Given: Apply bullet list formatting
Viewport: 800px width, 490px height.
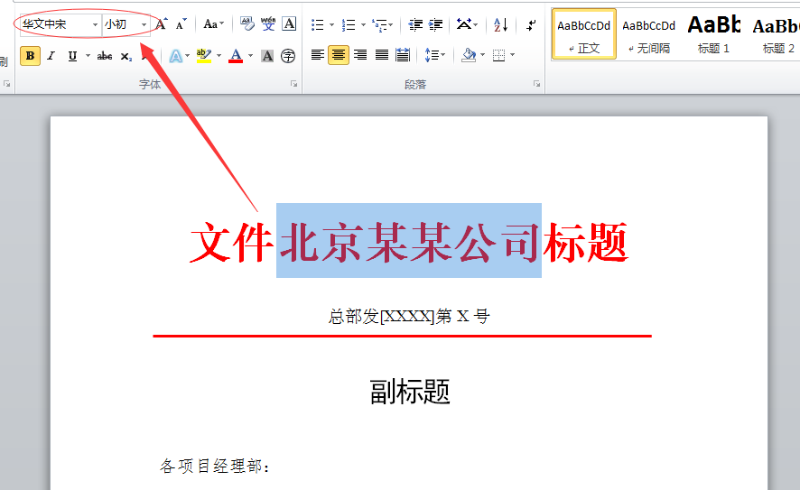Looking at the screenshot, I should [318, 24].
